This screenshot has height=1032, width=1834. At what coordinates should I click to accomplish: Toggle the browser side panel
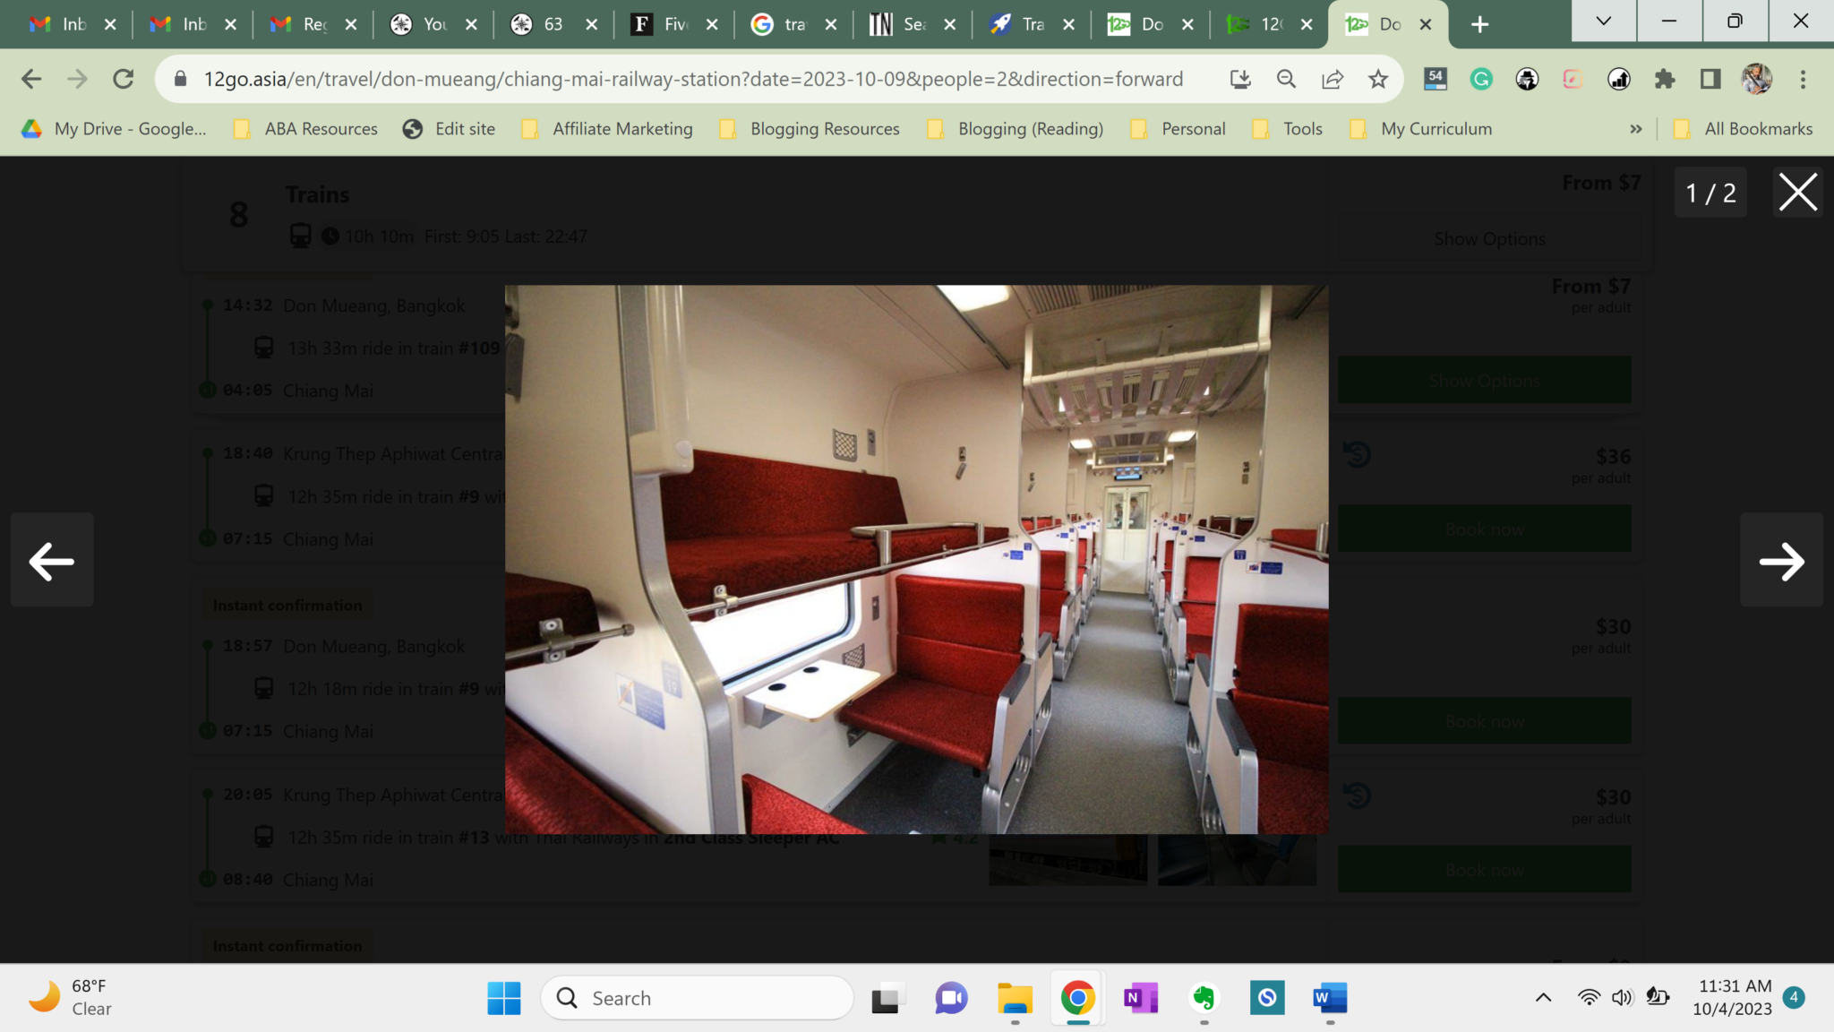(1710, 79)
